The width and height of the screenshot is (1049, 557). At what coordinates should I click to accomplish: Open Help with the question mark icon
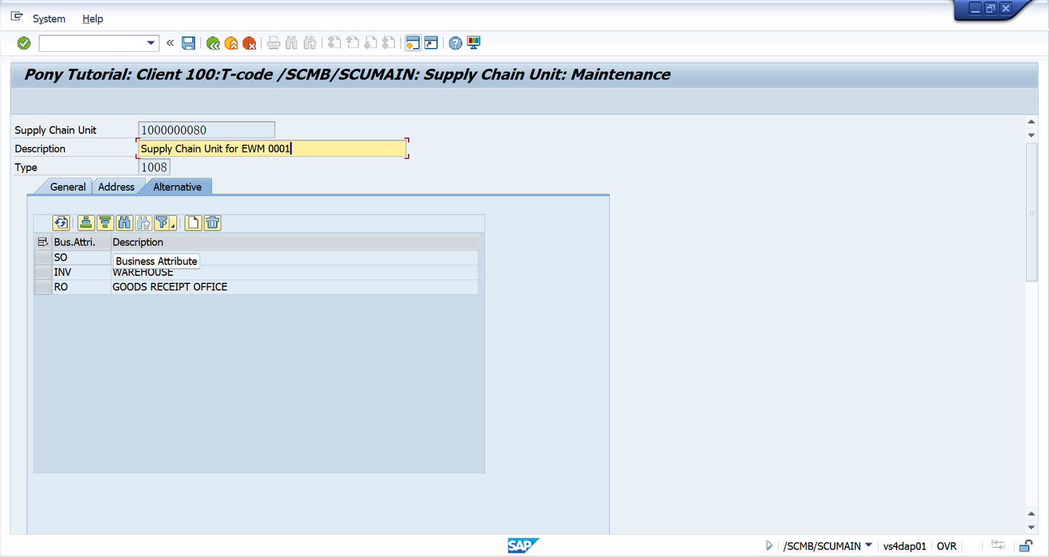pos(455,43)
